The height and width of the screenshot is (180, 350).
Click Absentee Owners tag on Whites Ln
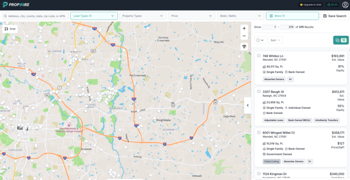tap(274, 79)
